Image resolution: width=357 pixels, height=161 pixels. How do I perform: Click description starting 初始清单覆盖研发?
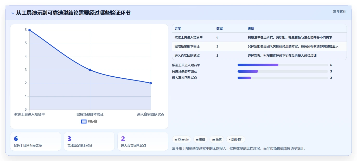(290, 37)
